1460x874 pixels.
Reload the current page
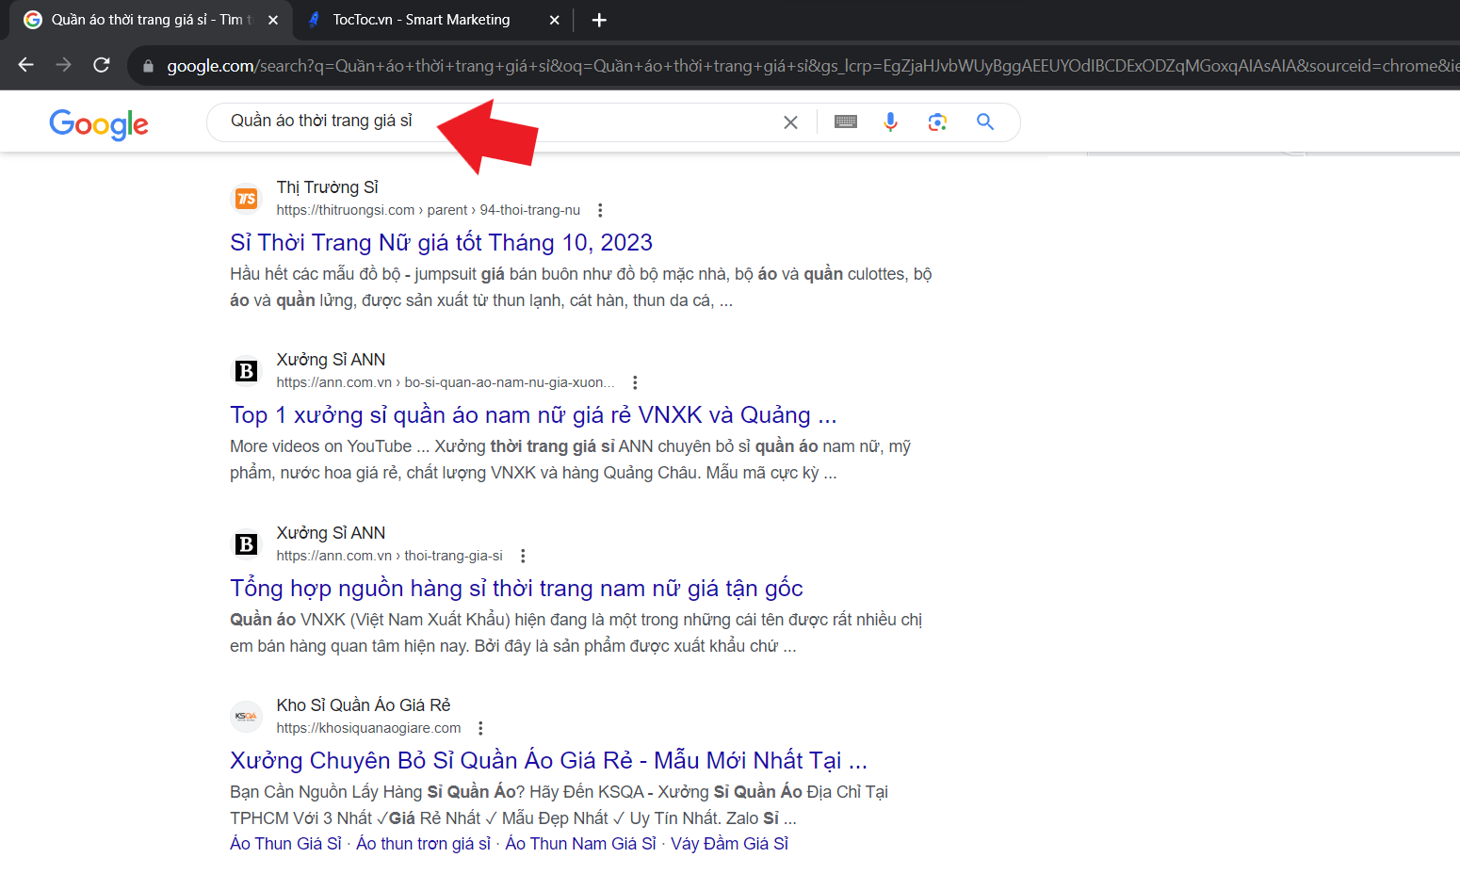[x=102, y=65]
